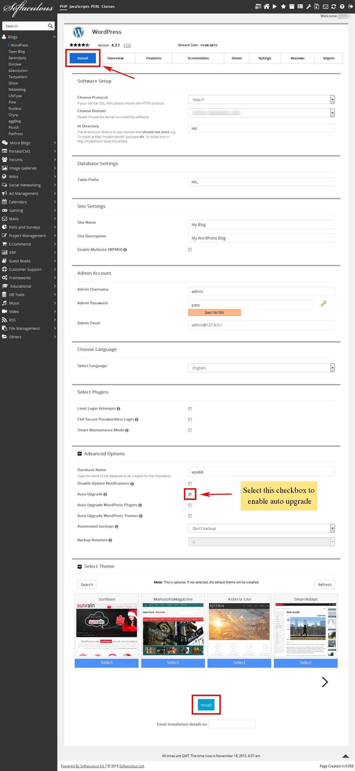355x771 pixels.
Task: Click the blue Install button at bottom
Action: [x=206, y=705]
